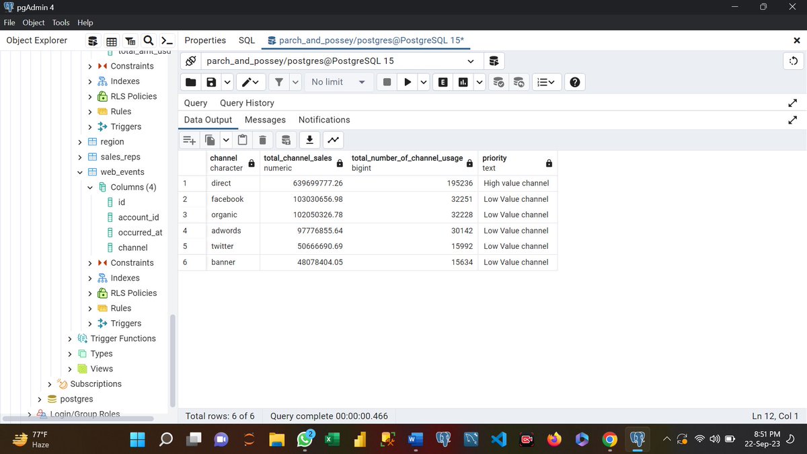Open the Help menu
807x454 pixels.
[x=85, y=22]
